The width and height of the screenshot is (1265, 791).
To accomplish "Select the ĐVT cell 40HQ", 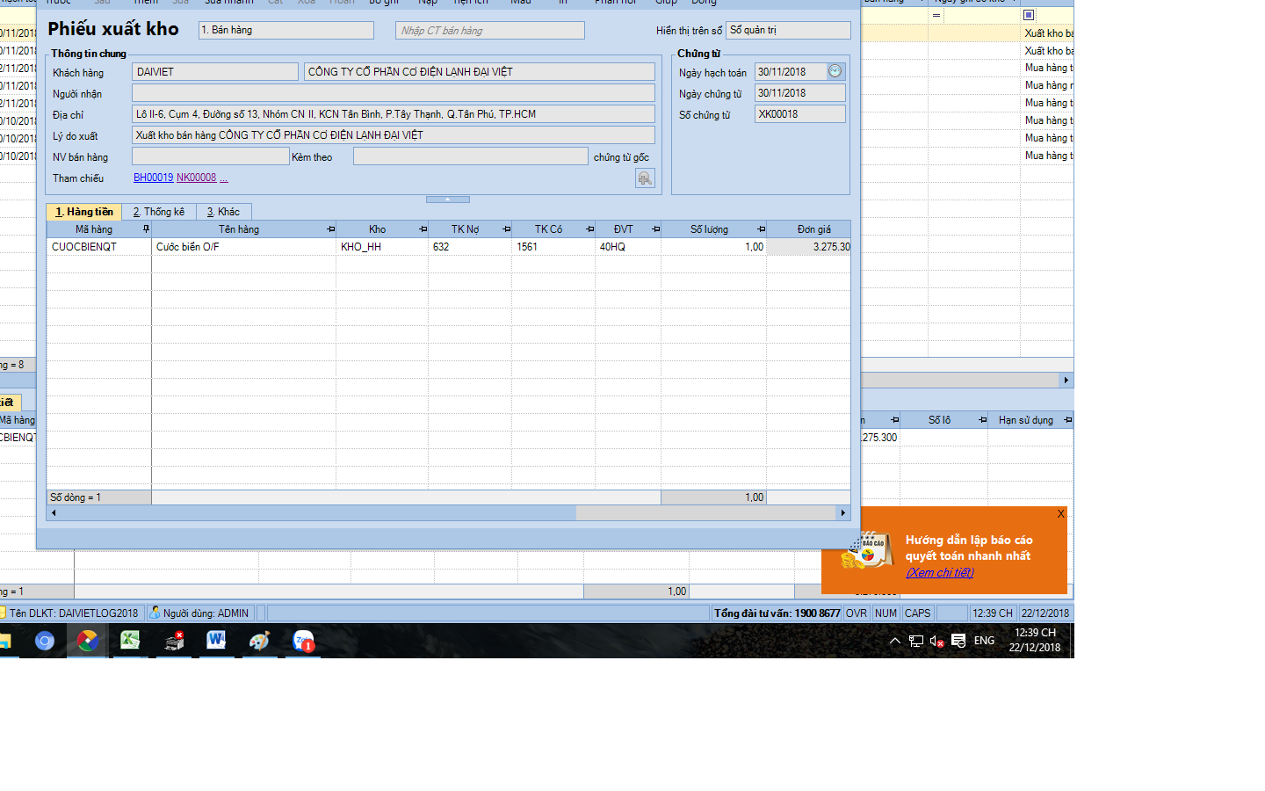I will point(628,247).
